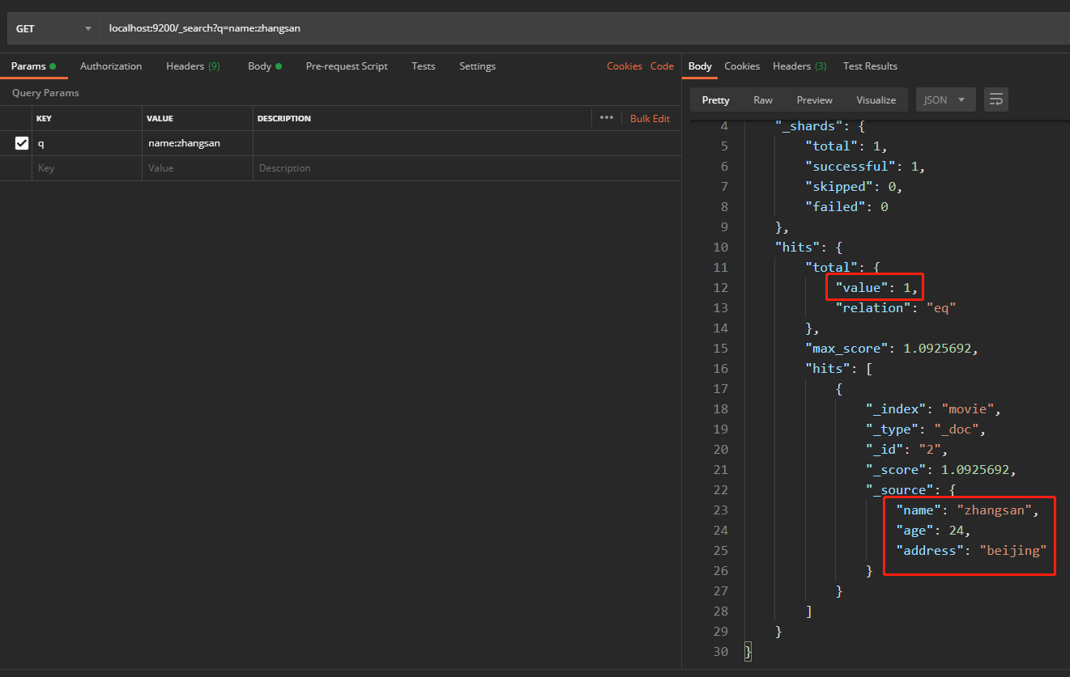
Task: Select the response Body tab
Action: (x=700, y=66)
